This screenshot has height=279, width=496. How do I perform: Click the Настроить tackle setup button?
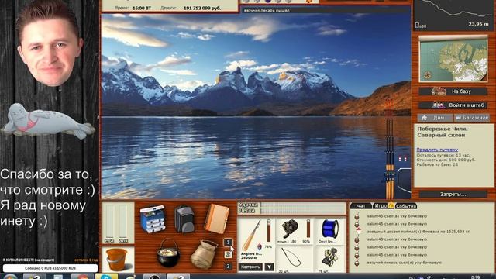pyautogui.click(x=250, y=267)
